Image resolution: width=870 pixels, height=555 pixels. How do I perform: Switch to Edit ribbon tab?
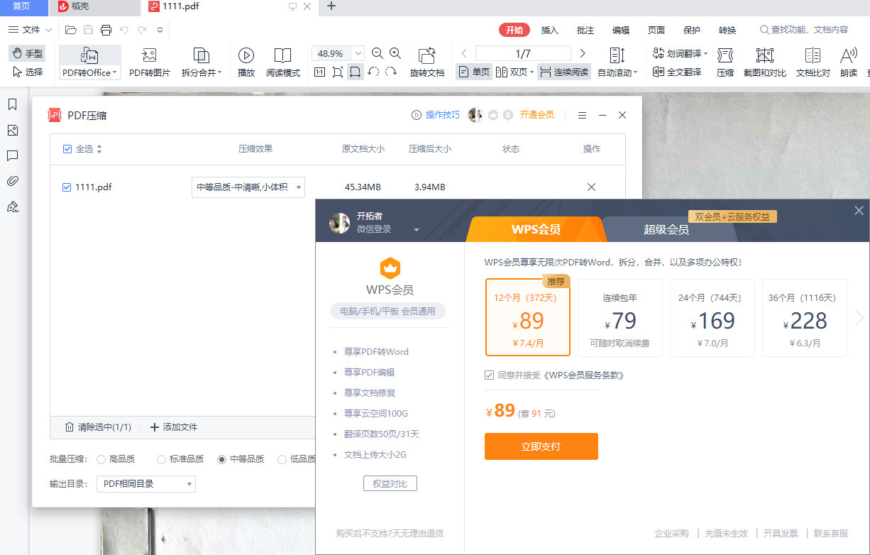[621, 30]
